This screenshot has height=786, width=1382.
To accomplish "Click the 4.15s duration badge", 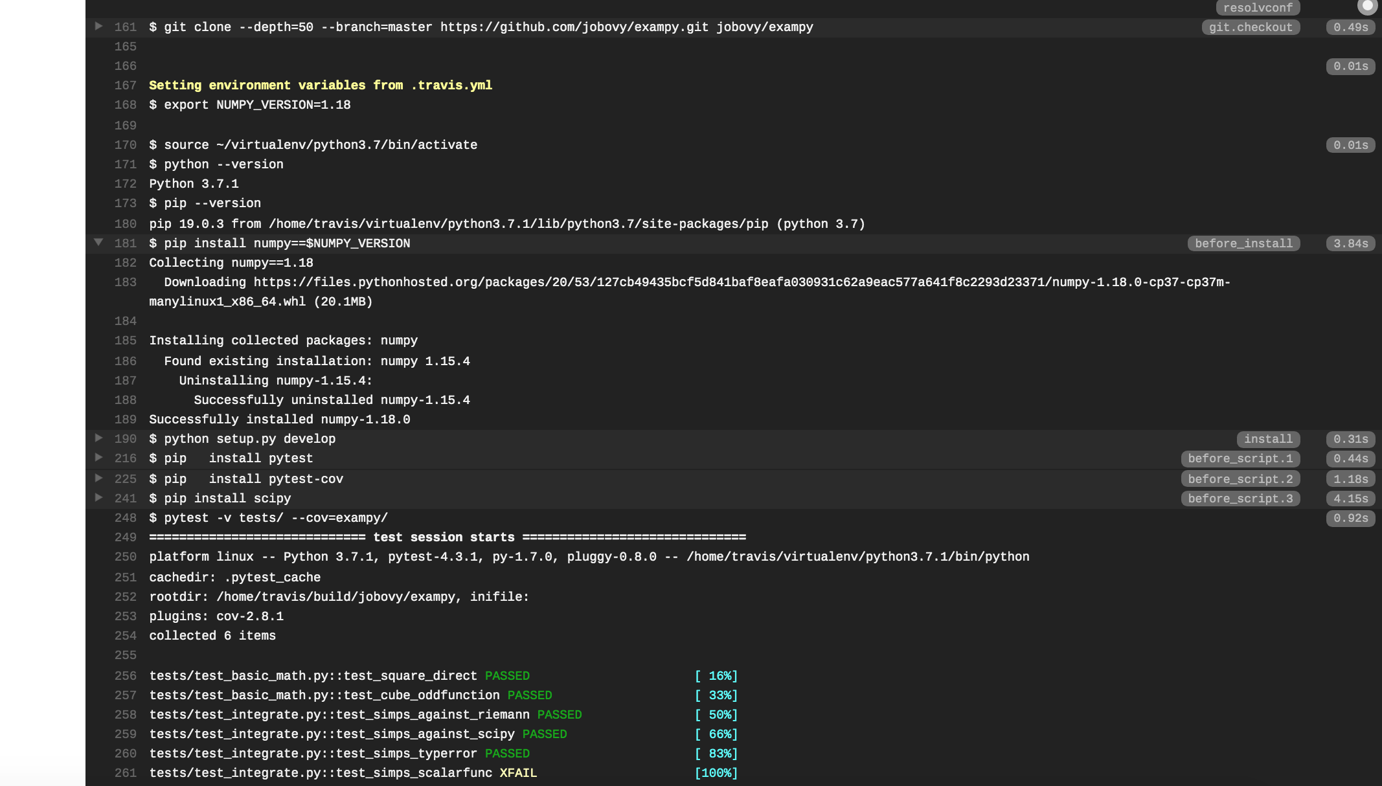I will [x=1350, y=499].
